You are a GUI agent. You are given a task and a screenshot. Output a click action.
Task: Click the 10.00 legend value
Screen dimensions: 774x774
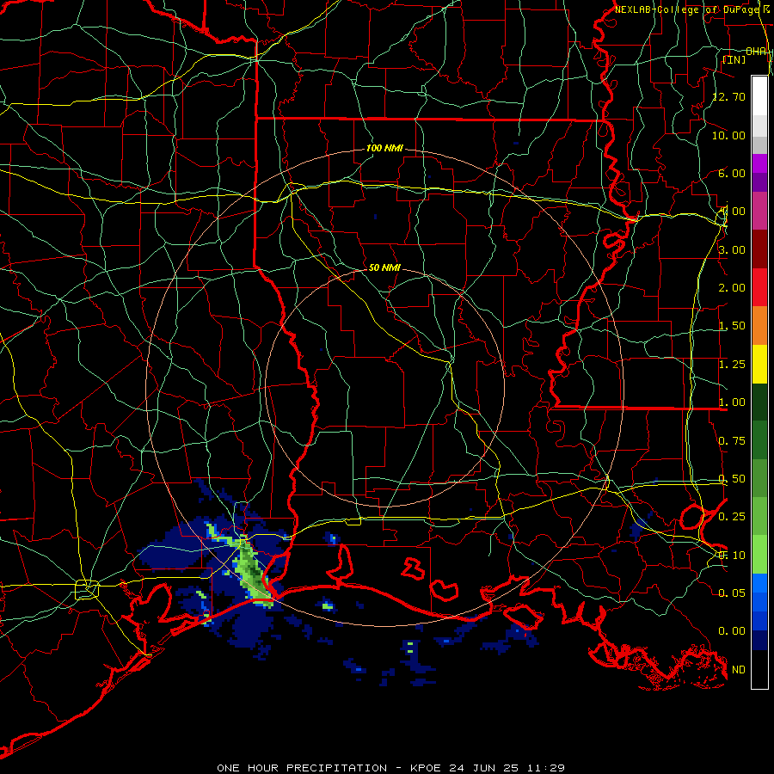(729, 135)
